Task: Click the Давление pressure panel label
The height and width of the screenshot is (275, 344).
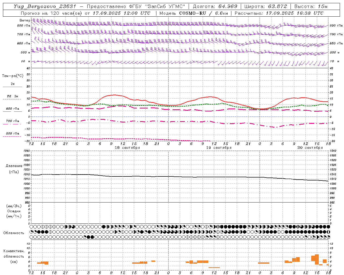Action: (x=14, y=166)
